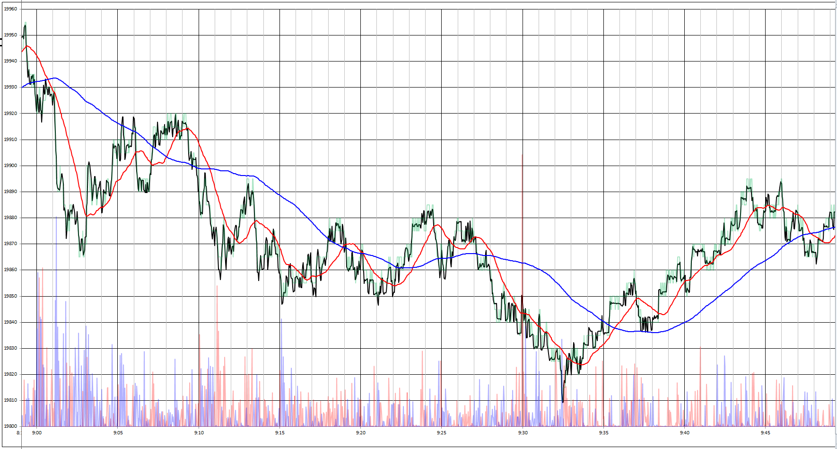Select the 19910 price axis label
This screenshot has height=449, width=837.
coord(10,140)
